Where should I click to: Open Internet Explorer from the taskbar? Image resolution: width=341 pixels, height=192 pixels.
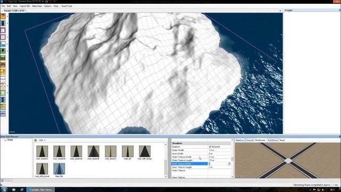coord(22,190)
